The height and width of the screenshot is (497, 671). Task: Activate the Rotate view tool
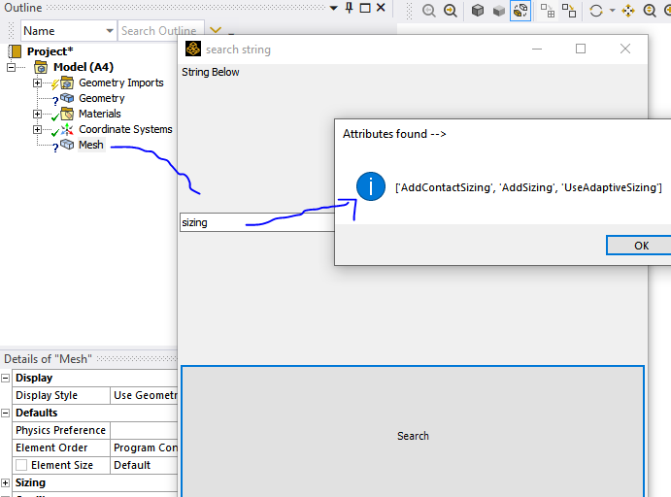pyautogui.click(x=596, y=11)
